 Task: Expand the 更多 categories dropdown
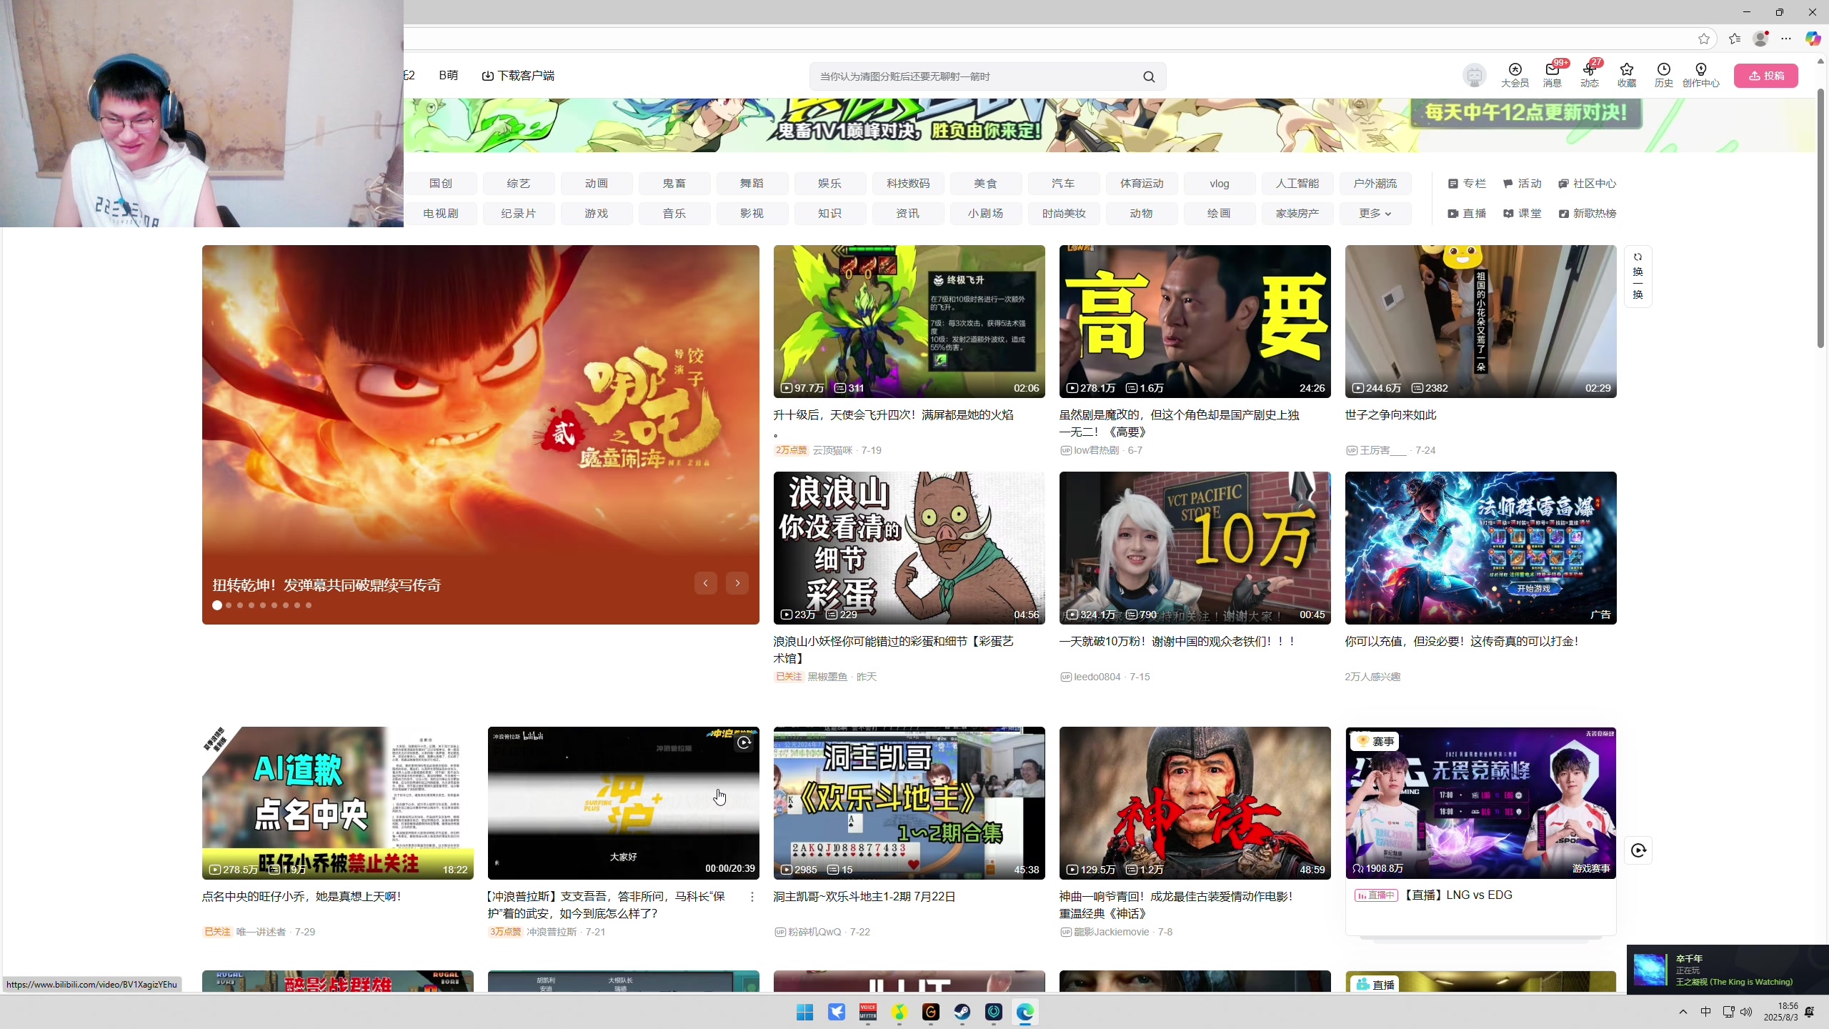coord(1375,214)
